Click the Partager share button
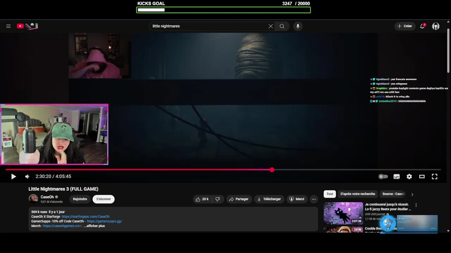The image size is (451, 253). coord(239,199)
